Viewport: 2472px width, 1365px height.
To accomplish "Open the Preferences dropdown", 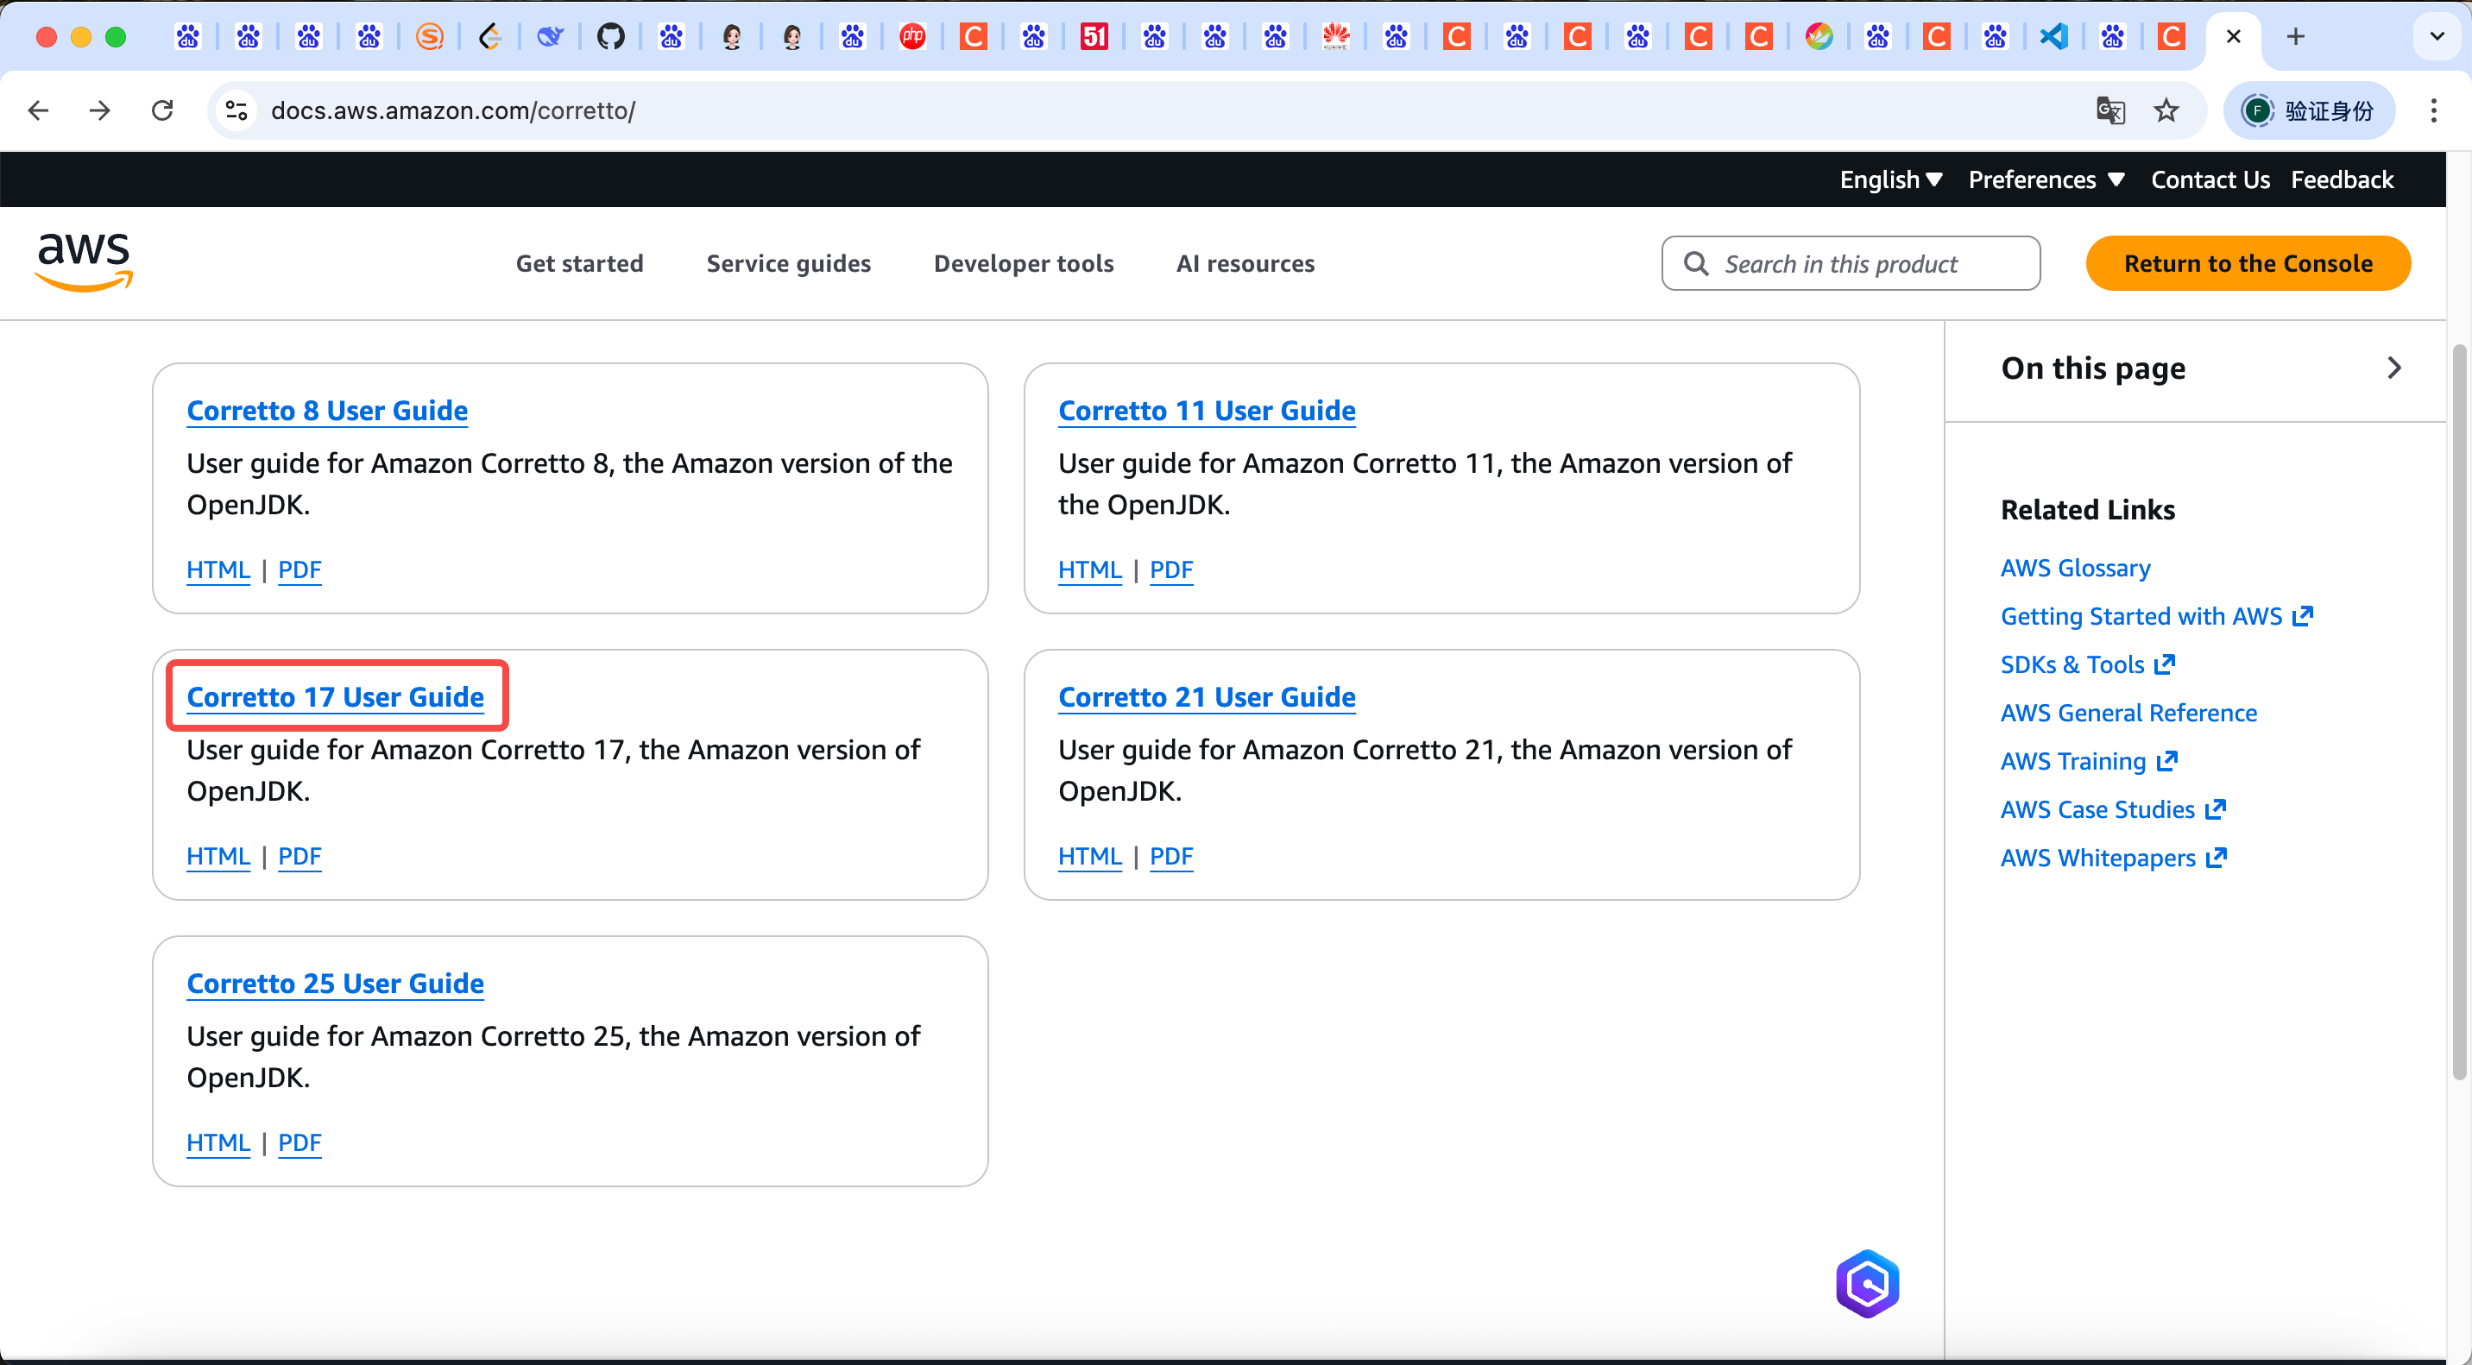I will click(2045, 179).
